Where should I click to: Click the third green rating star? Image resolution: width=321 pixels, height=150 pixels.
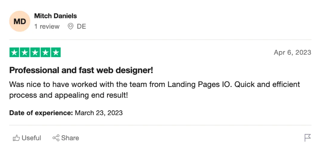[x=35, y=53]
